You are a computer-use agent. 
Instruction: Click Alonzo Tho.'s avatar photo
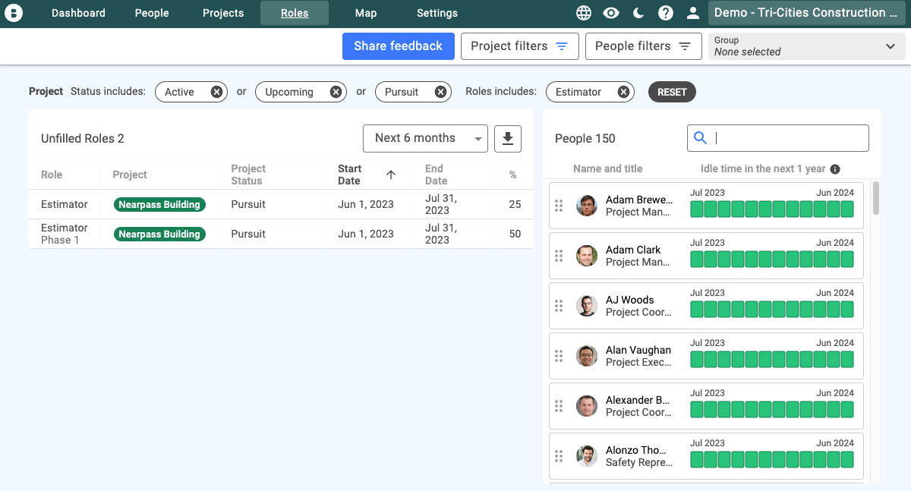pos(587,456)
